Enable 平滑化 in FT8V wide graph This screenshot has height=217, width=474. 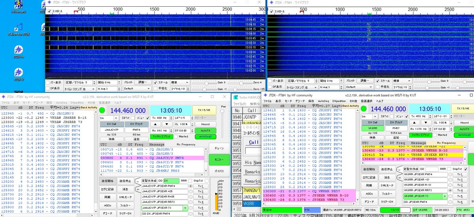click(155, 88)
